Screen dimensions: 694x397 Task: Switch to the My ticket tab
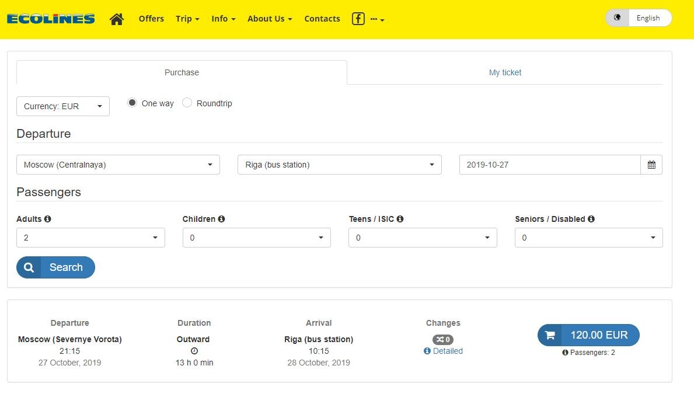pyautogui.click(x=505, y=72)
